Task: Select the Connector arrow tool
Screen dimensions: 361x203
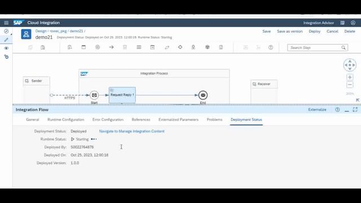Action: 112,47
